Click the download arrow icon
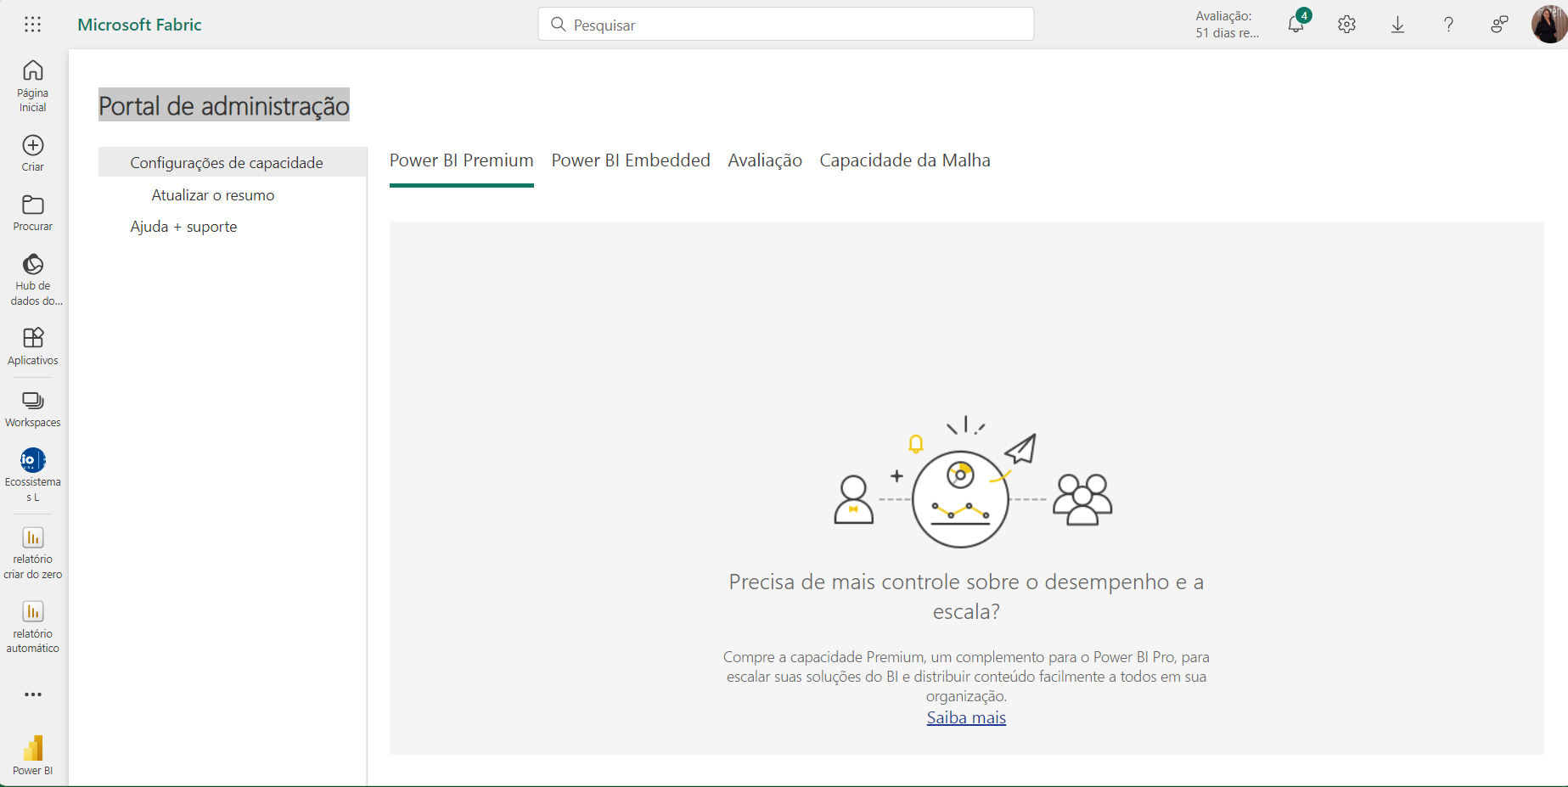The width and height of the screenshot is (1568, 787). [x=1398, y=25]
